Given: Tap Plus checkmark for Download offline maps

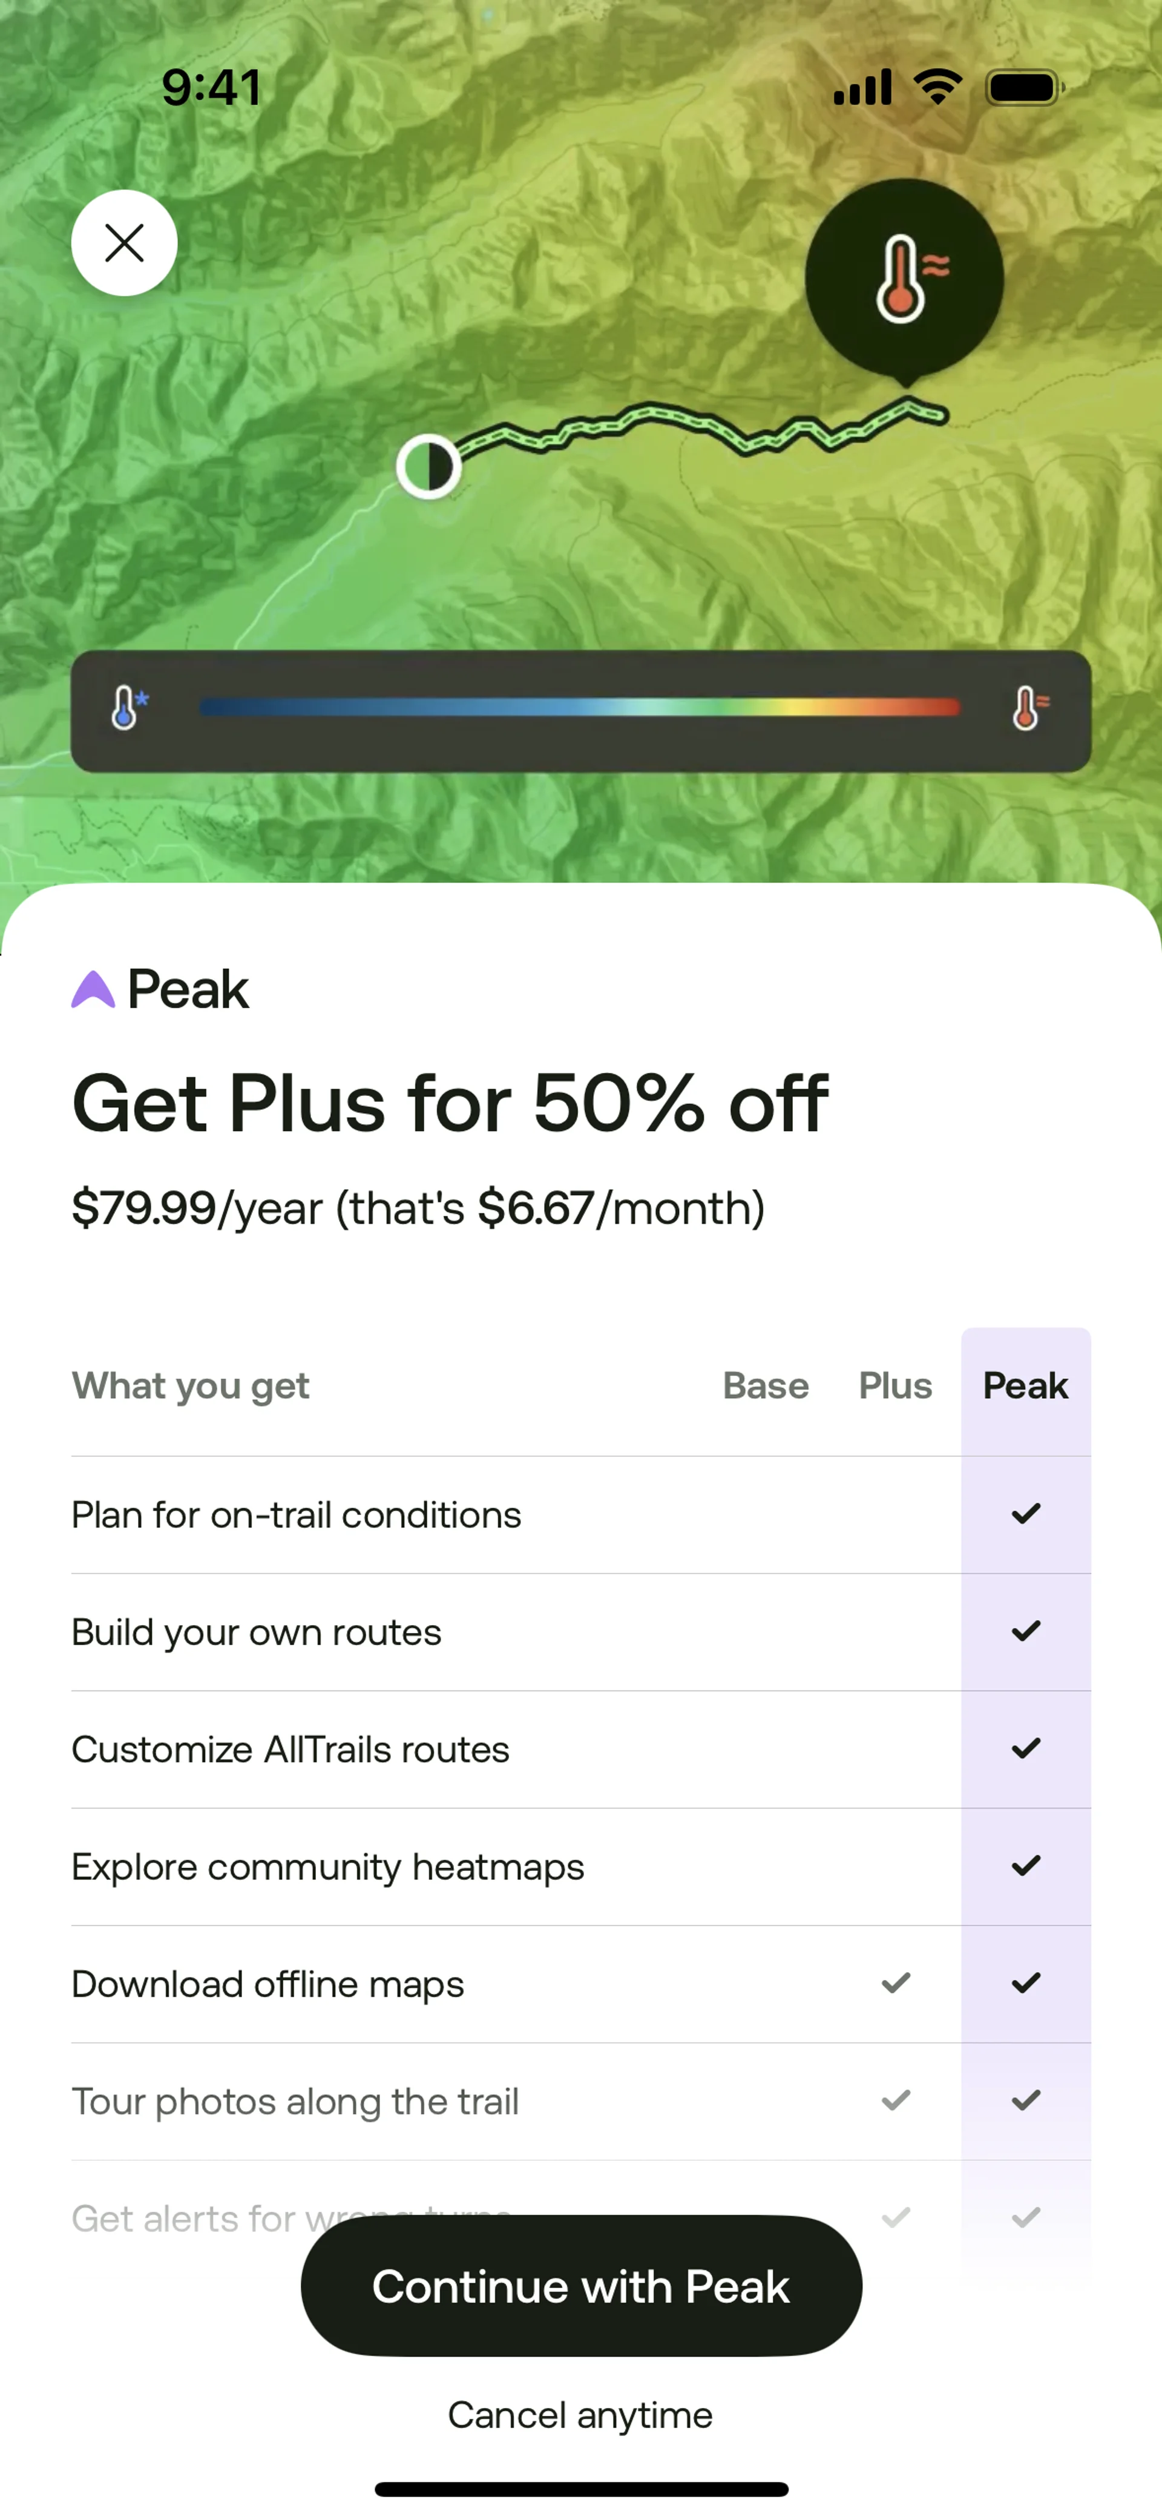Looking at the screenshot, I should point(896,1984).
